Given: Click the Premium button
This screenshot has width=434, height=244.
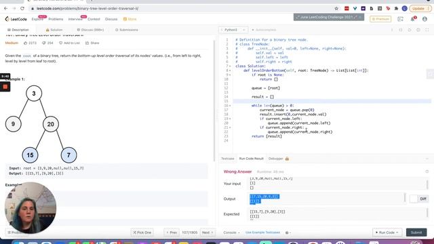Looking at the screenshot, I should (380, 19).
